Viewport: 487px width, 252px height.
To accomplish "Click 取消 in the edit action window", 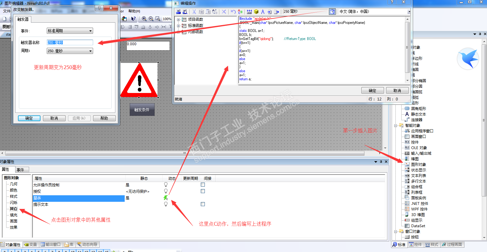I will (397, 91).
